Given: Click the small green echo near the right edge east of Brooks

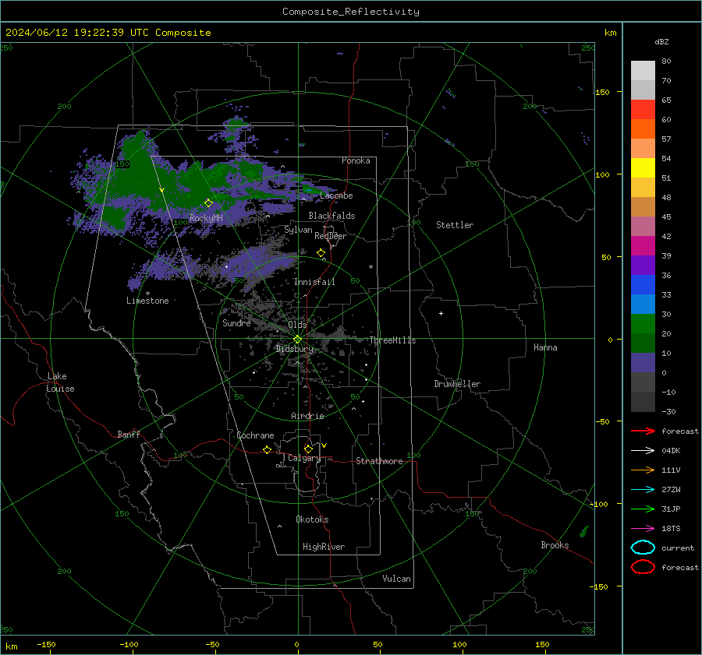Looking at the screenshot, I should pyautogui.click(x=584, y=531).
